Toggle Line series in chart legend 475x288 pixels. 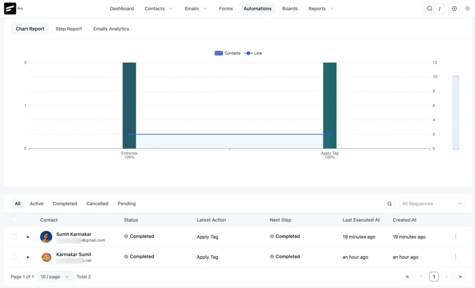pos(253,53)
